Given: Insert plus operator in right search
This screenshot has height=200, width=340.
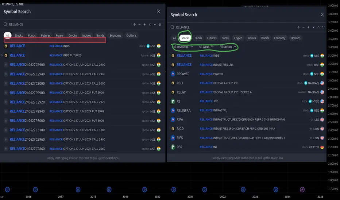Looking at the screenshot, I should pyautogui.click(x=308, y=27).
